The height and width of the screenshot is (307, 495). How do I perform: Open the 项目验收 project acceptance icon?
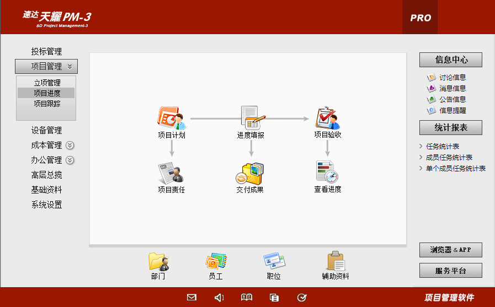click(x=327, y=118)
